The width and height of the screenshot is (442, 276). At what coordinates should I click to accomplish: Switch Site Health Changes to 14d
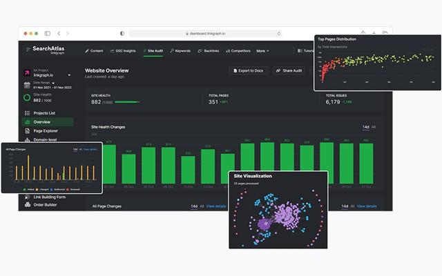pyautogui.click(x=365, y=127)
